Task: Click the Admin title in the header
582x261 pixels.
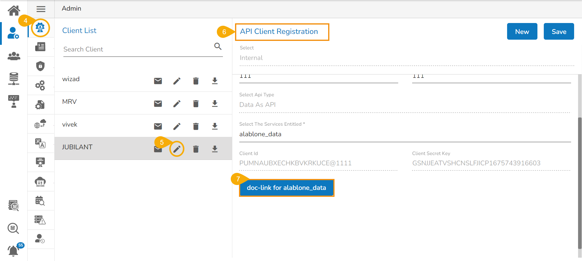Action: click(72, 8)
